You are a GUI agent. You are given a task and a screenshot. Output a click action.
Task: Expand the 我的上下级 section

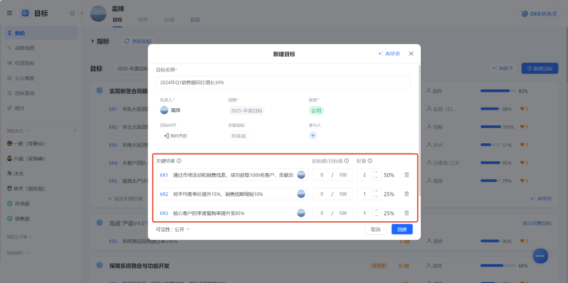(19, 237)
